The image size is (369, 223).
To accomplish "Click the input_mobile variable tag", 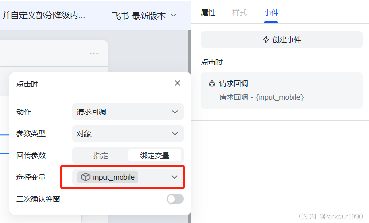I will click(x=108, y=177).
